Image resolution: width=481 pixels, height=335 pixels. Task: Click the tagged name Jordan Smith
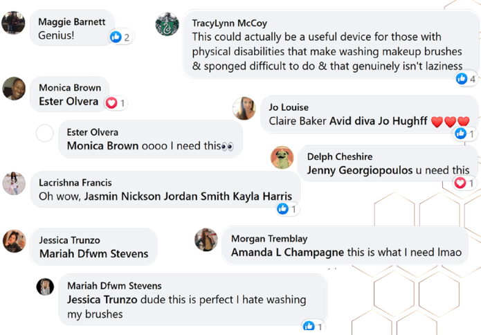coord(195,197)
